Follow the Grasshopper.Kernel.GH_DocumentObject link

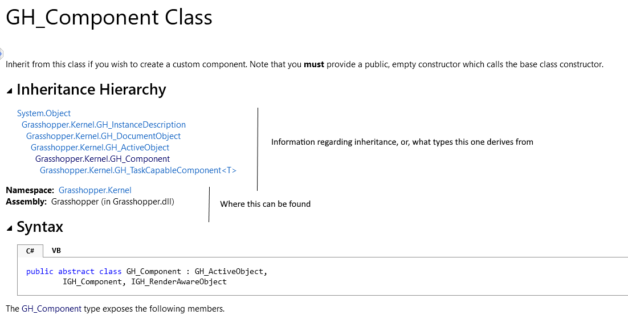pos(103,136)
